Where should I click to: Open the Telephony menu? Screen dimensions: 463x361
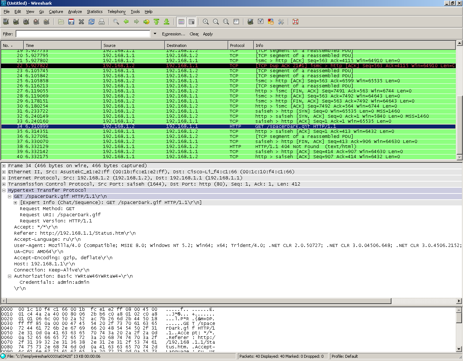[116, 12]
